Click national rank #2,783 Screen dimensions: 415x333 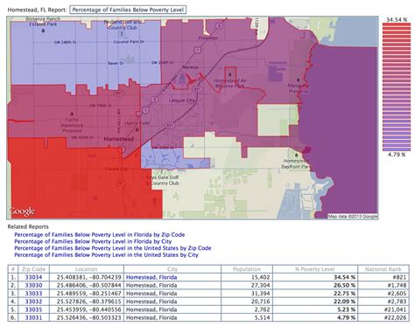click(397, 302)
